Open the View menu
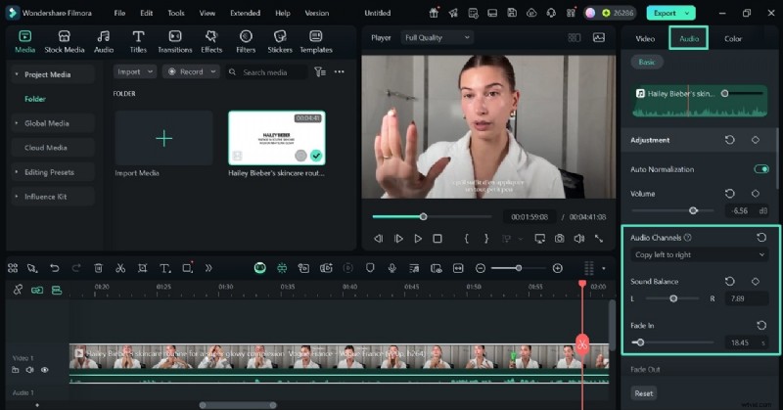The width and height of the screenshot is (783, 410). coord(207,13)
